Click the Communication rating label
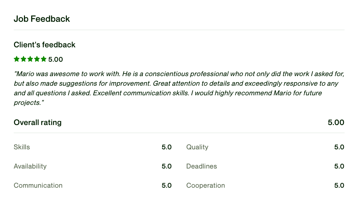Image resolution: width=358 pixels, height=204 pixels. coord(38,185)
